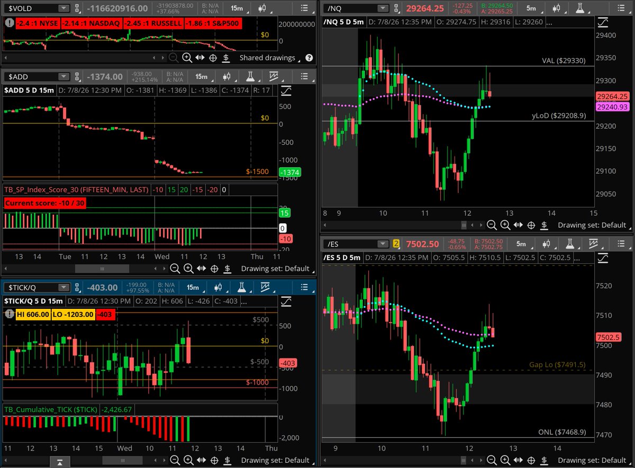Toggle price axis scale button on /NQ chart

[x=602, y=23]
